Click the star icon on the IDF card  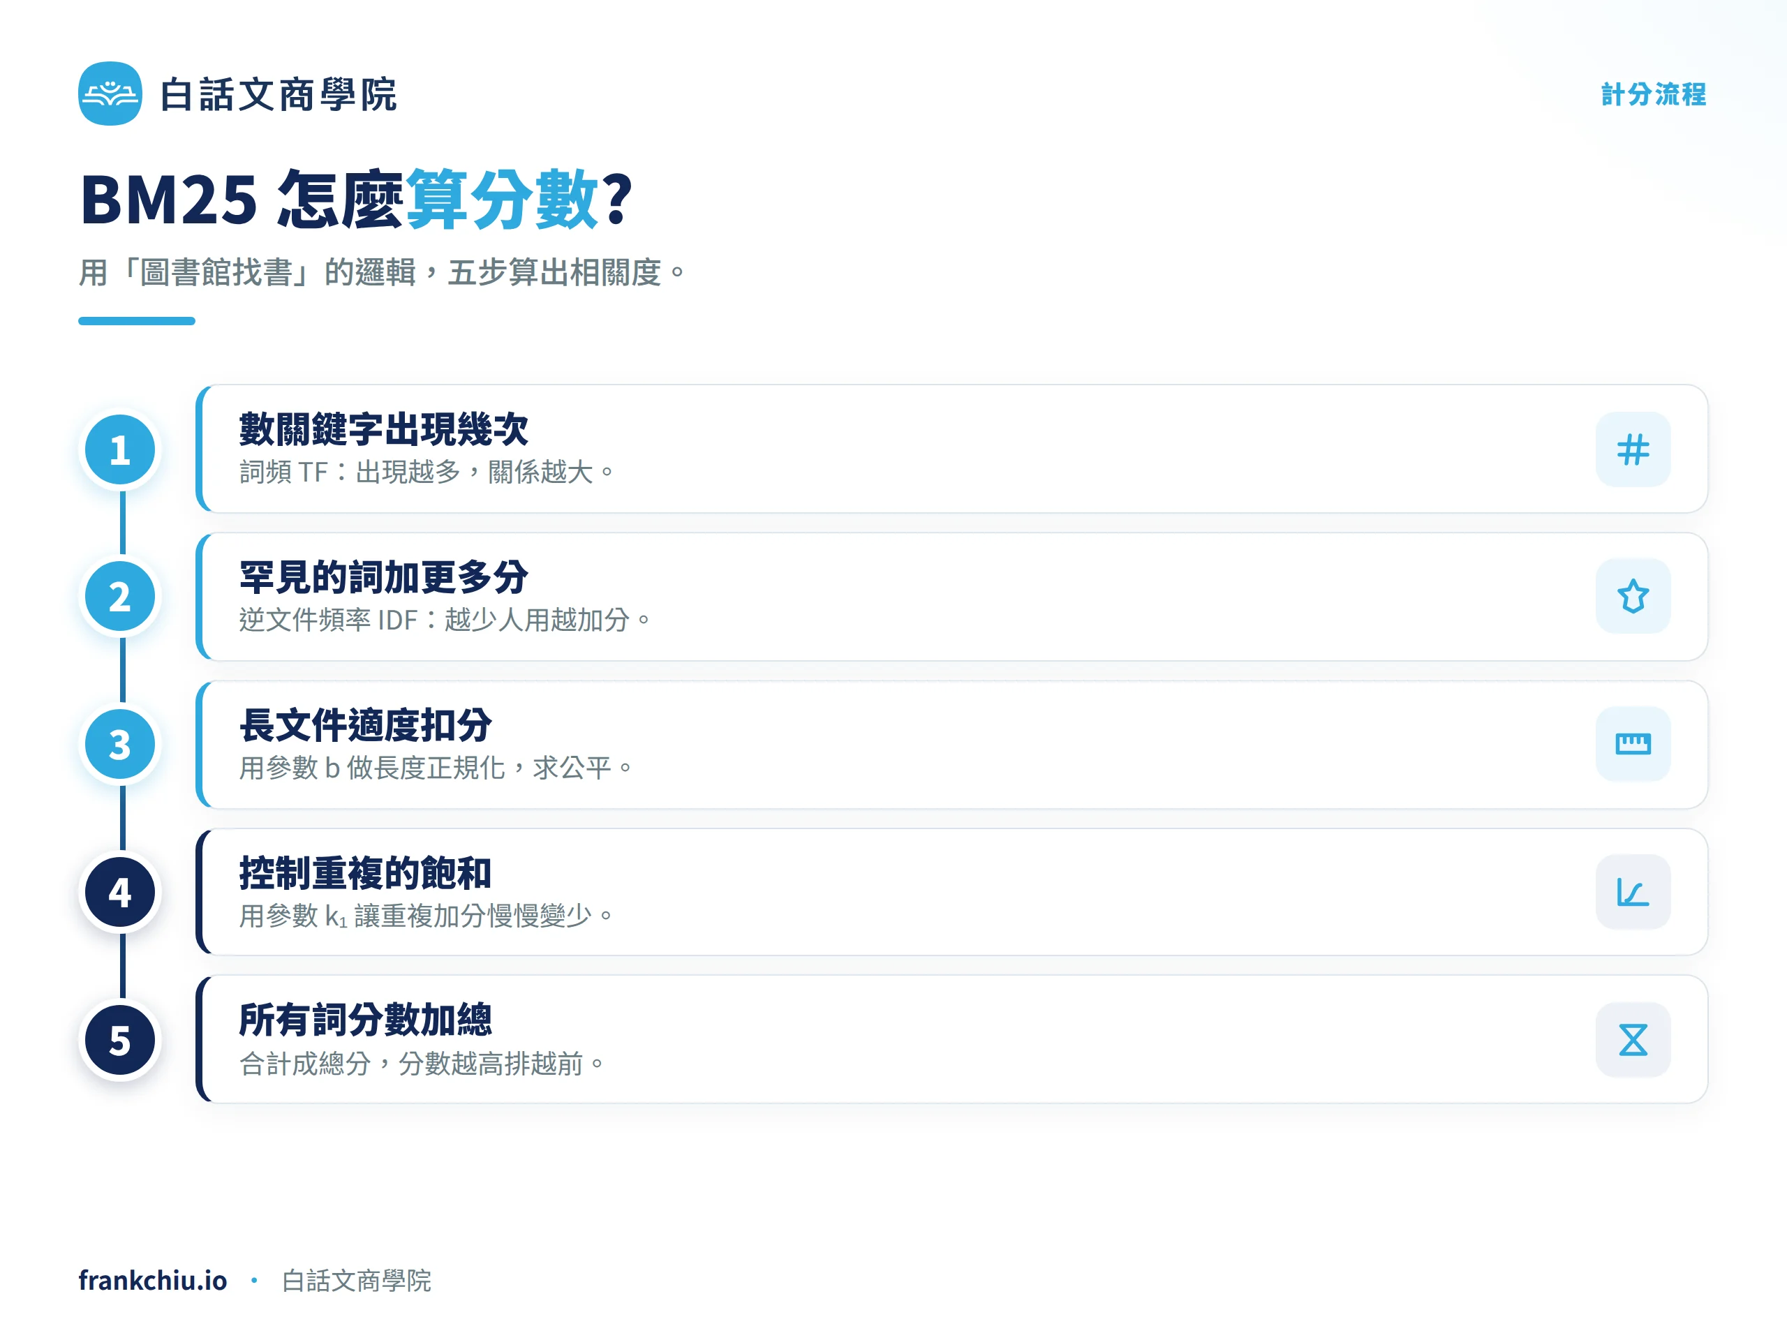[x=1633, y=597]
